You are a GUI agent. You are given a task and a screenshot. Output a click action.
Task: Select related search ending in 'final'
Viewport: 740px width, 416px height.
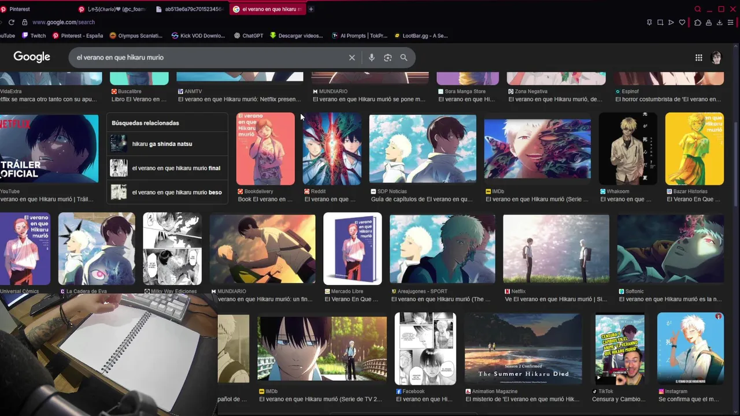coord(168,168)
